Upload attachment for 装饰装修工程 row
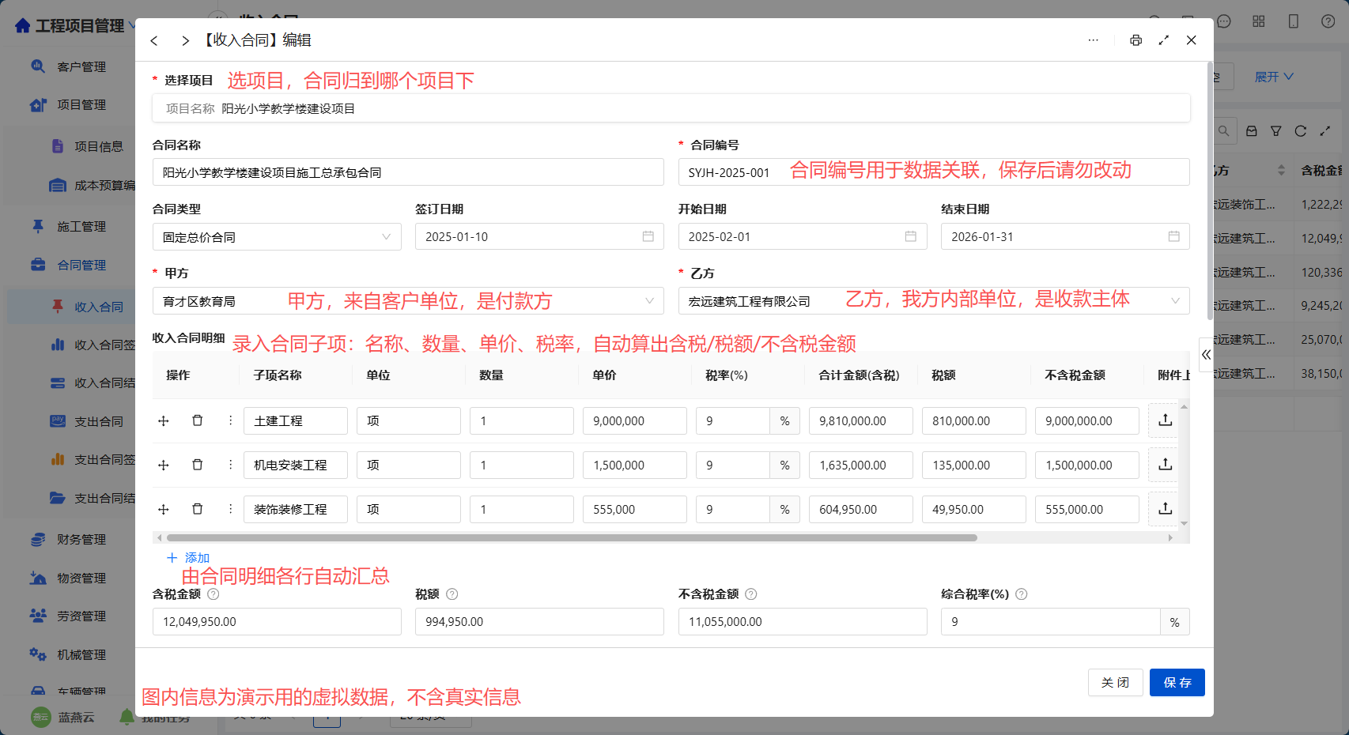 1166,509
